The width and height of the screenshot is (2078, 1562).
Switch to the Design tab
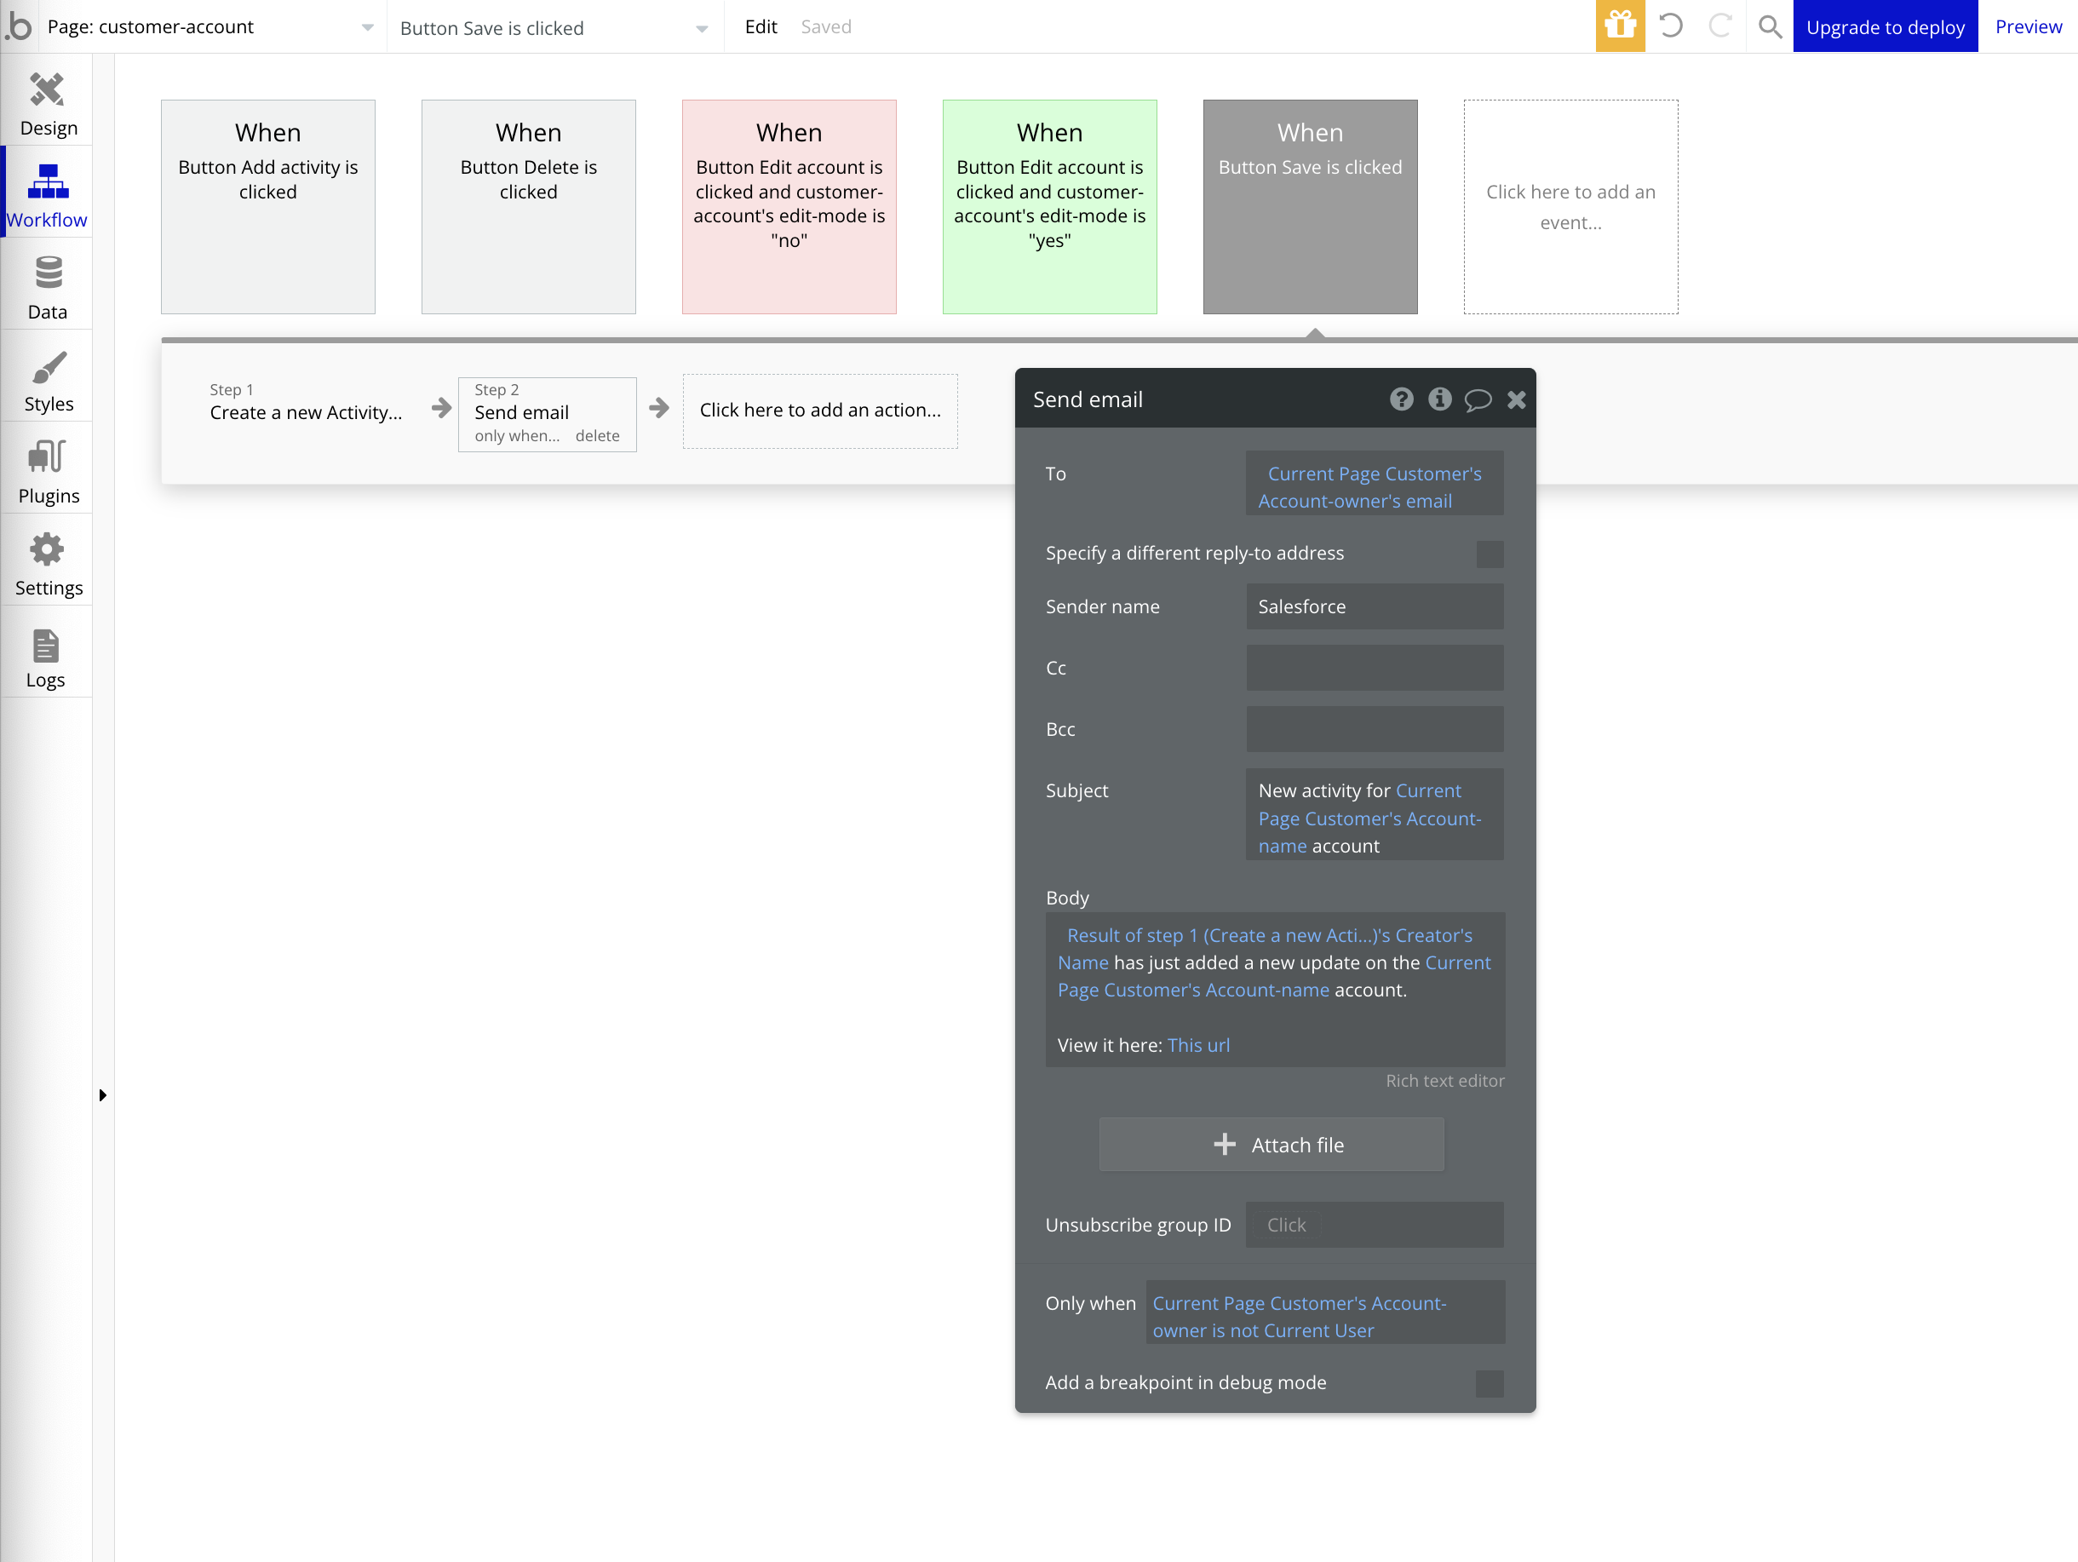tap(48, 102)
